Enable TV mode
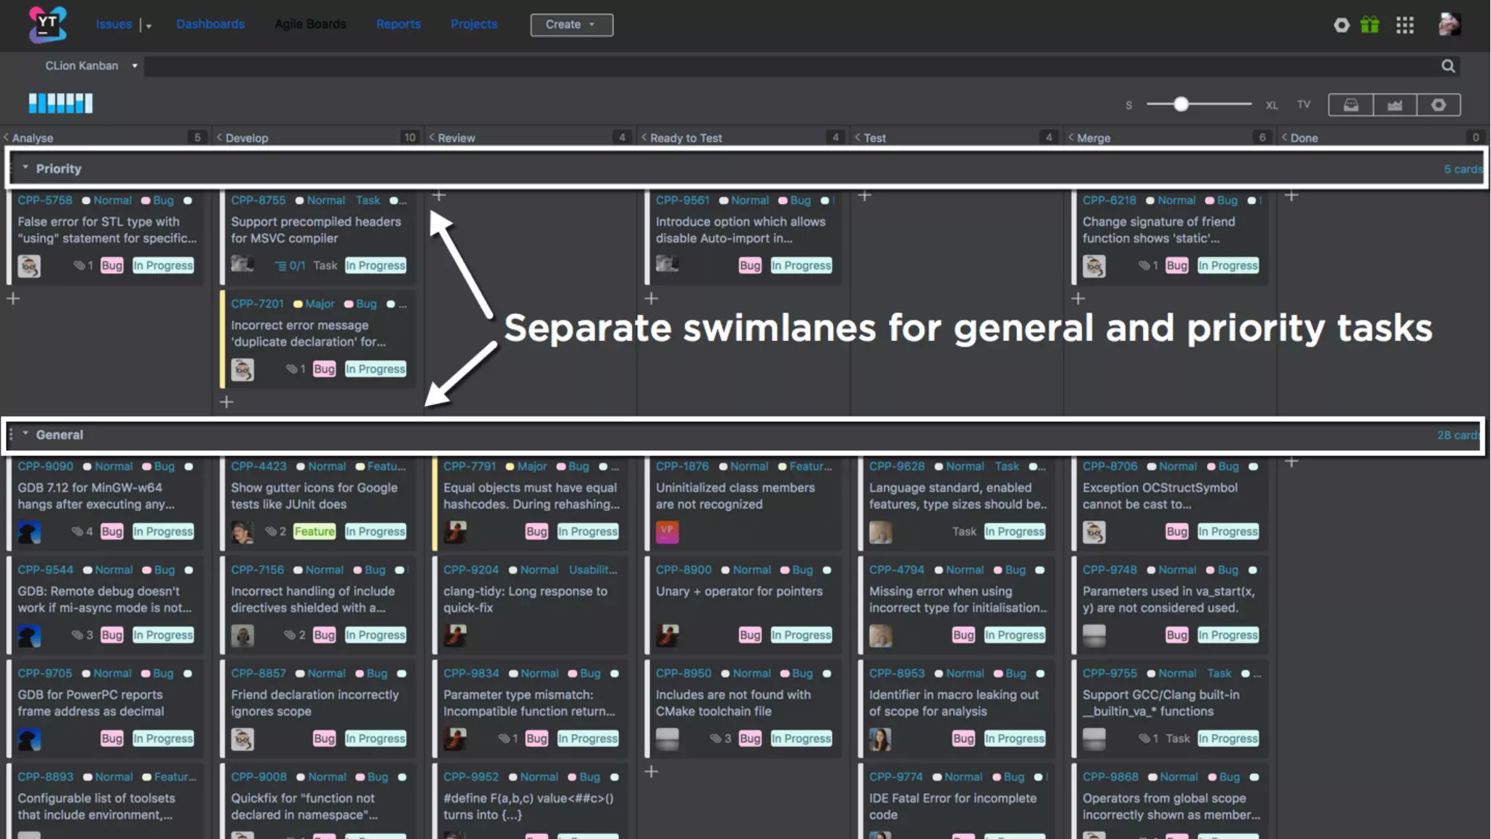Image resolution: width=1491 pixels, height=839 pixels. [1303, 105]
